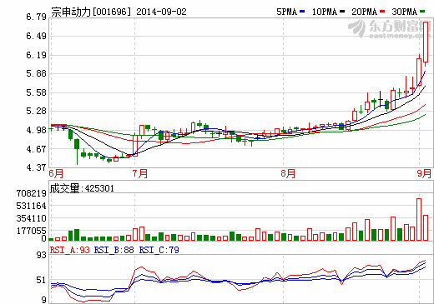Click the 5.58 price axis label
Image resolution: width=434 pixels, height=304 pixels.
click(x=36, y=92)
